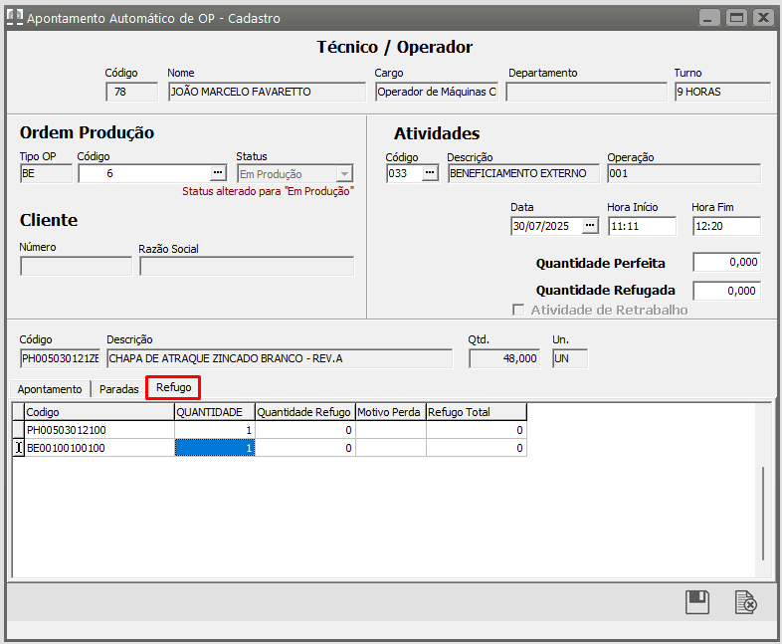
Task: Click the Hora Início time field
Action: pyautogui.click(x=641, y=226)
